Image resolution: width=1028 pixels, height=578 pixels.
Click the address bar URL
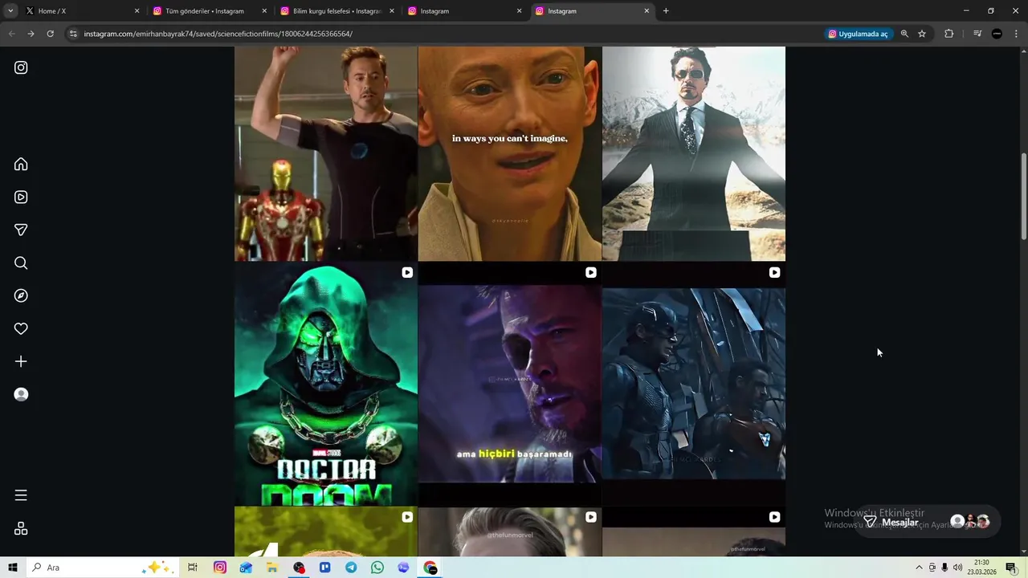[218, 34]
